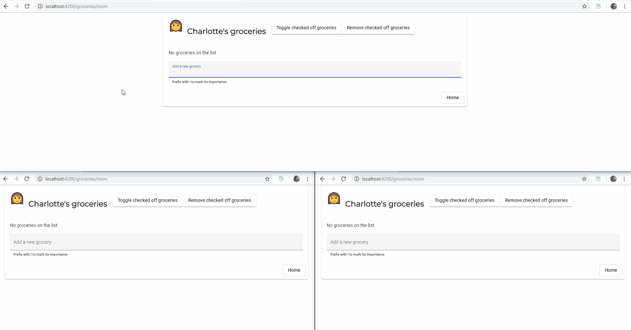Click "No groceries on the list" in top window

(192, 53)
